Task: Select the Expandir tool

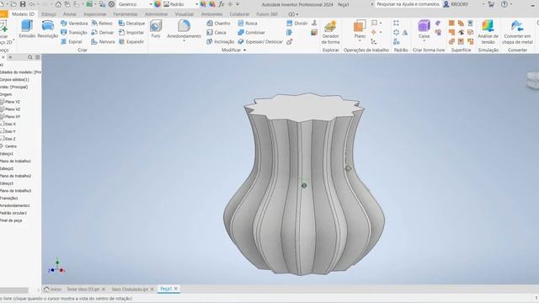Action: 131,41
